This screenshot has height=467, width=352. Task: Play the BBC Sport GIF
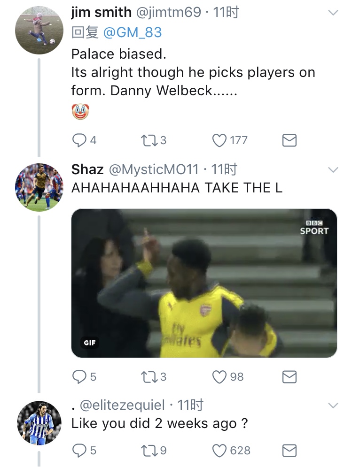point(204,283)
